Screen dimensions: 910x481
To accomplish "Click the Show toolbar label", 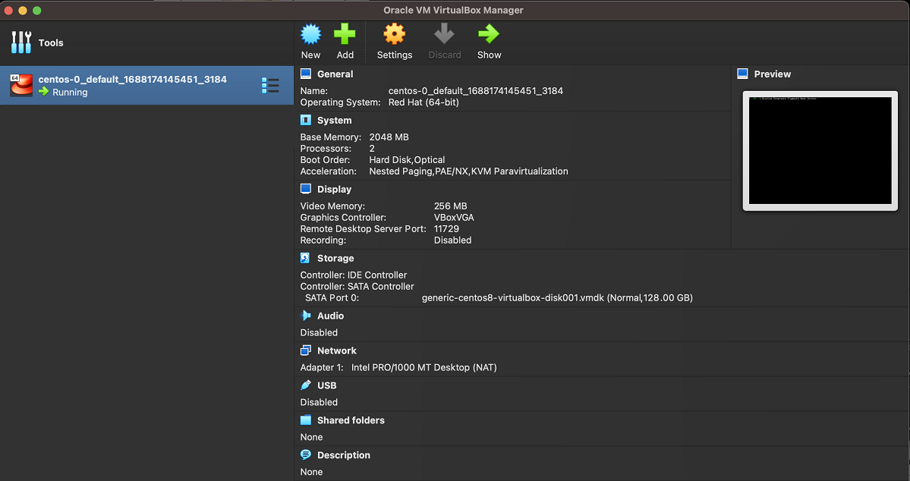I will pyautogui.click(x=490, y=55).
